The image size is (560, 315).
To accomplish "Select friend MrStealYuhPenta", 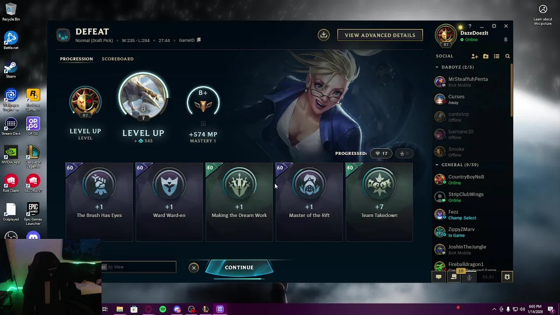I will pos(472,82).
